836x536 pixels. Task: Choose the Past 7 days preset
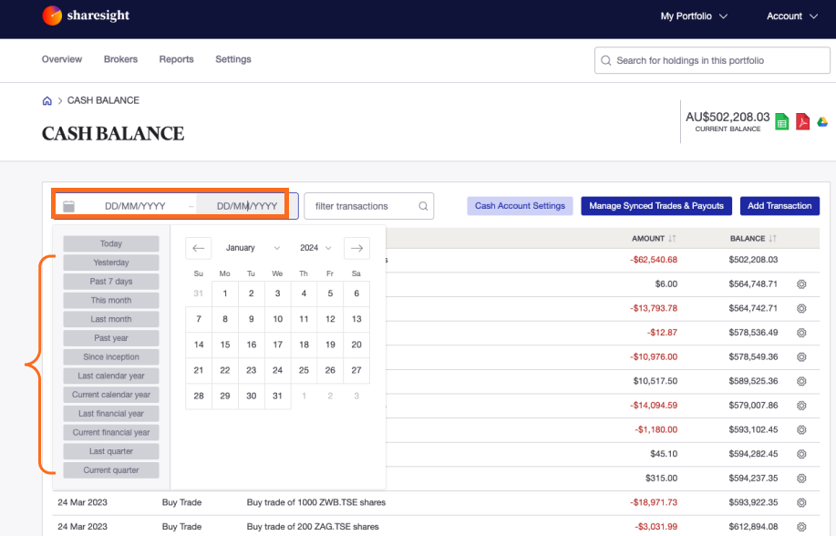[110, 281]
